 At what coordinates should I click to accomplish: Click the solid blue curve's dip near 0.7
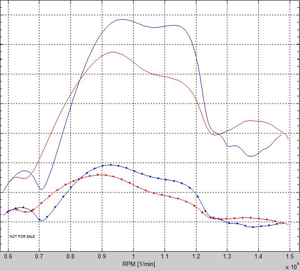[41, 189]
